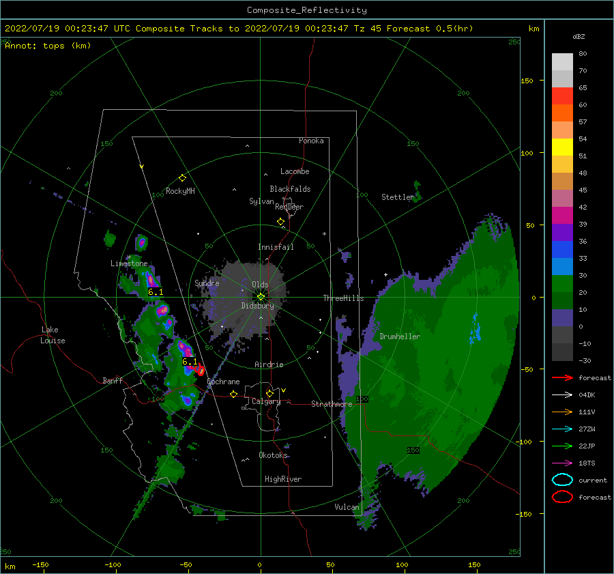The height and width of the screenshot is (574, 614).
Task: Select the ThreeHills label
Action: pos(343,298)
